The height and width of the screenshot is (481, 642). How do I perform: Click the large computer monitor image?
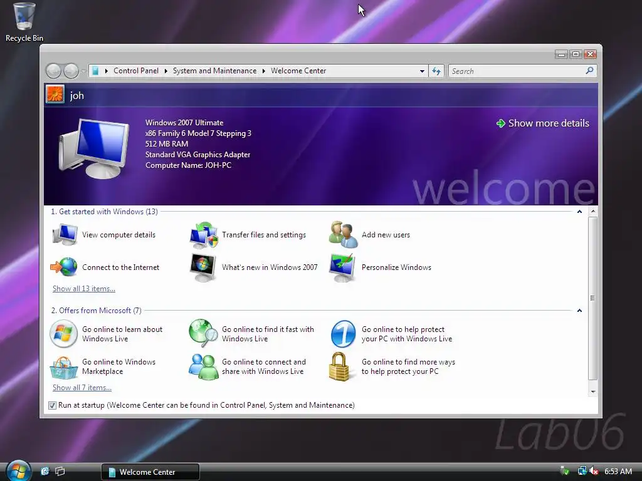coord(94,148)
